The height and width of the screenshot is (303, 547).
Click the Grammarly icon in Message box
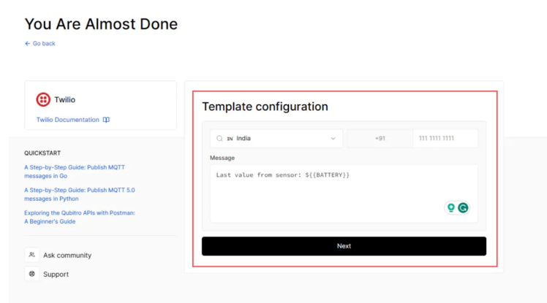tap(463, 208)
